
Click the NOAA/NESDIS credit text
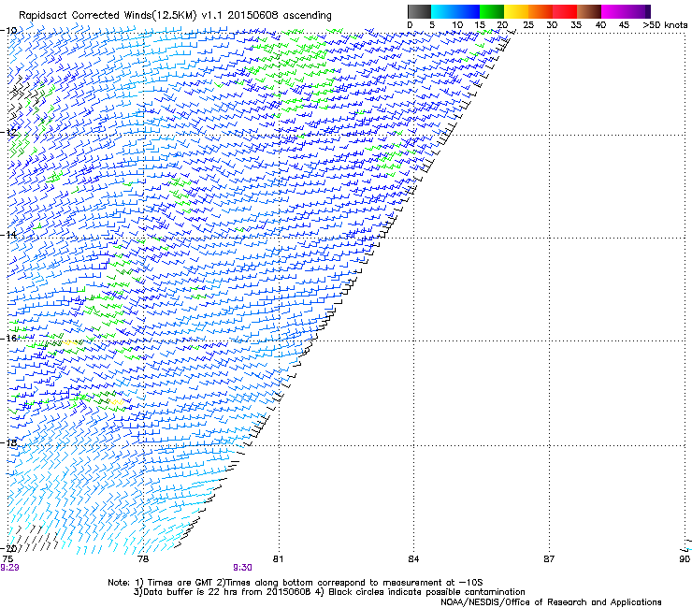click(551, 602)
